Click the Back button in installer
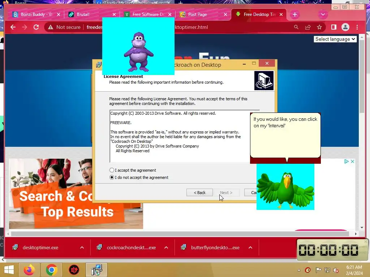Viewport: 370px width, 277px height. click(x=199, y=193)
